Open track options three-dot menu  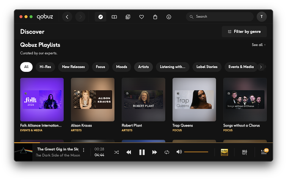click(x=84, y=150)
